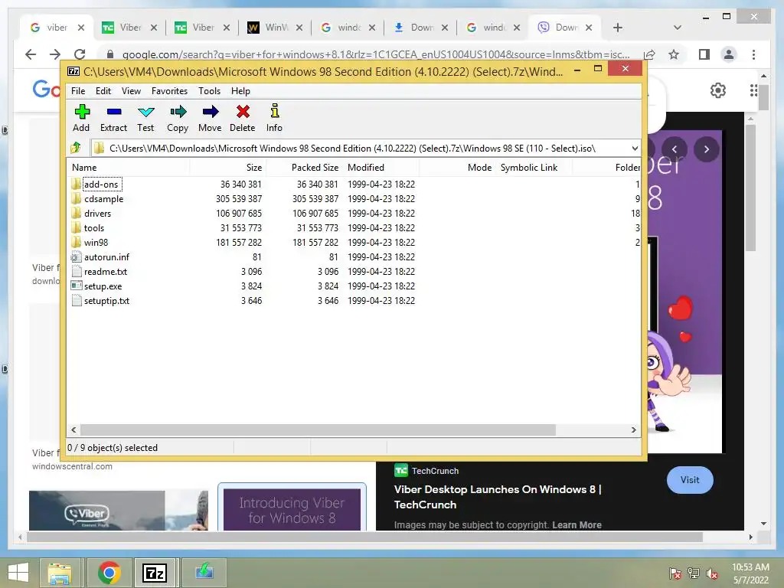This screenshot has width=784, height=588.
Task: Open Google settings gear
Action: (718, 90)
